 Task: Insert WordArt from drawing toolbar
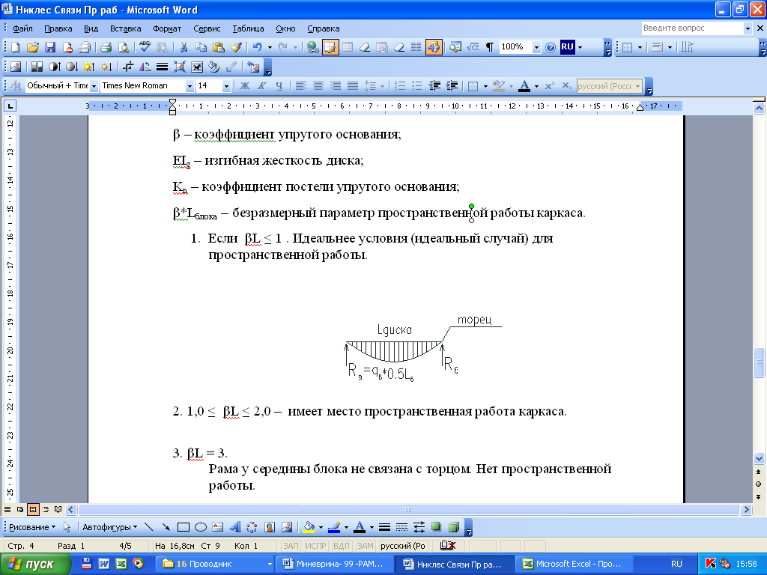235,527
